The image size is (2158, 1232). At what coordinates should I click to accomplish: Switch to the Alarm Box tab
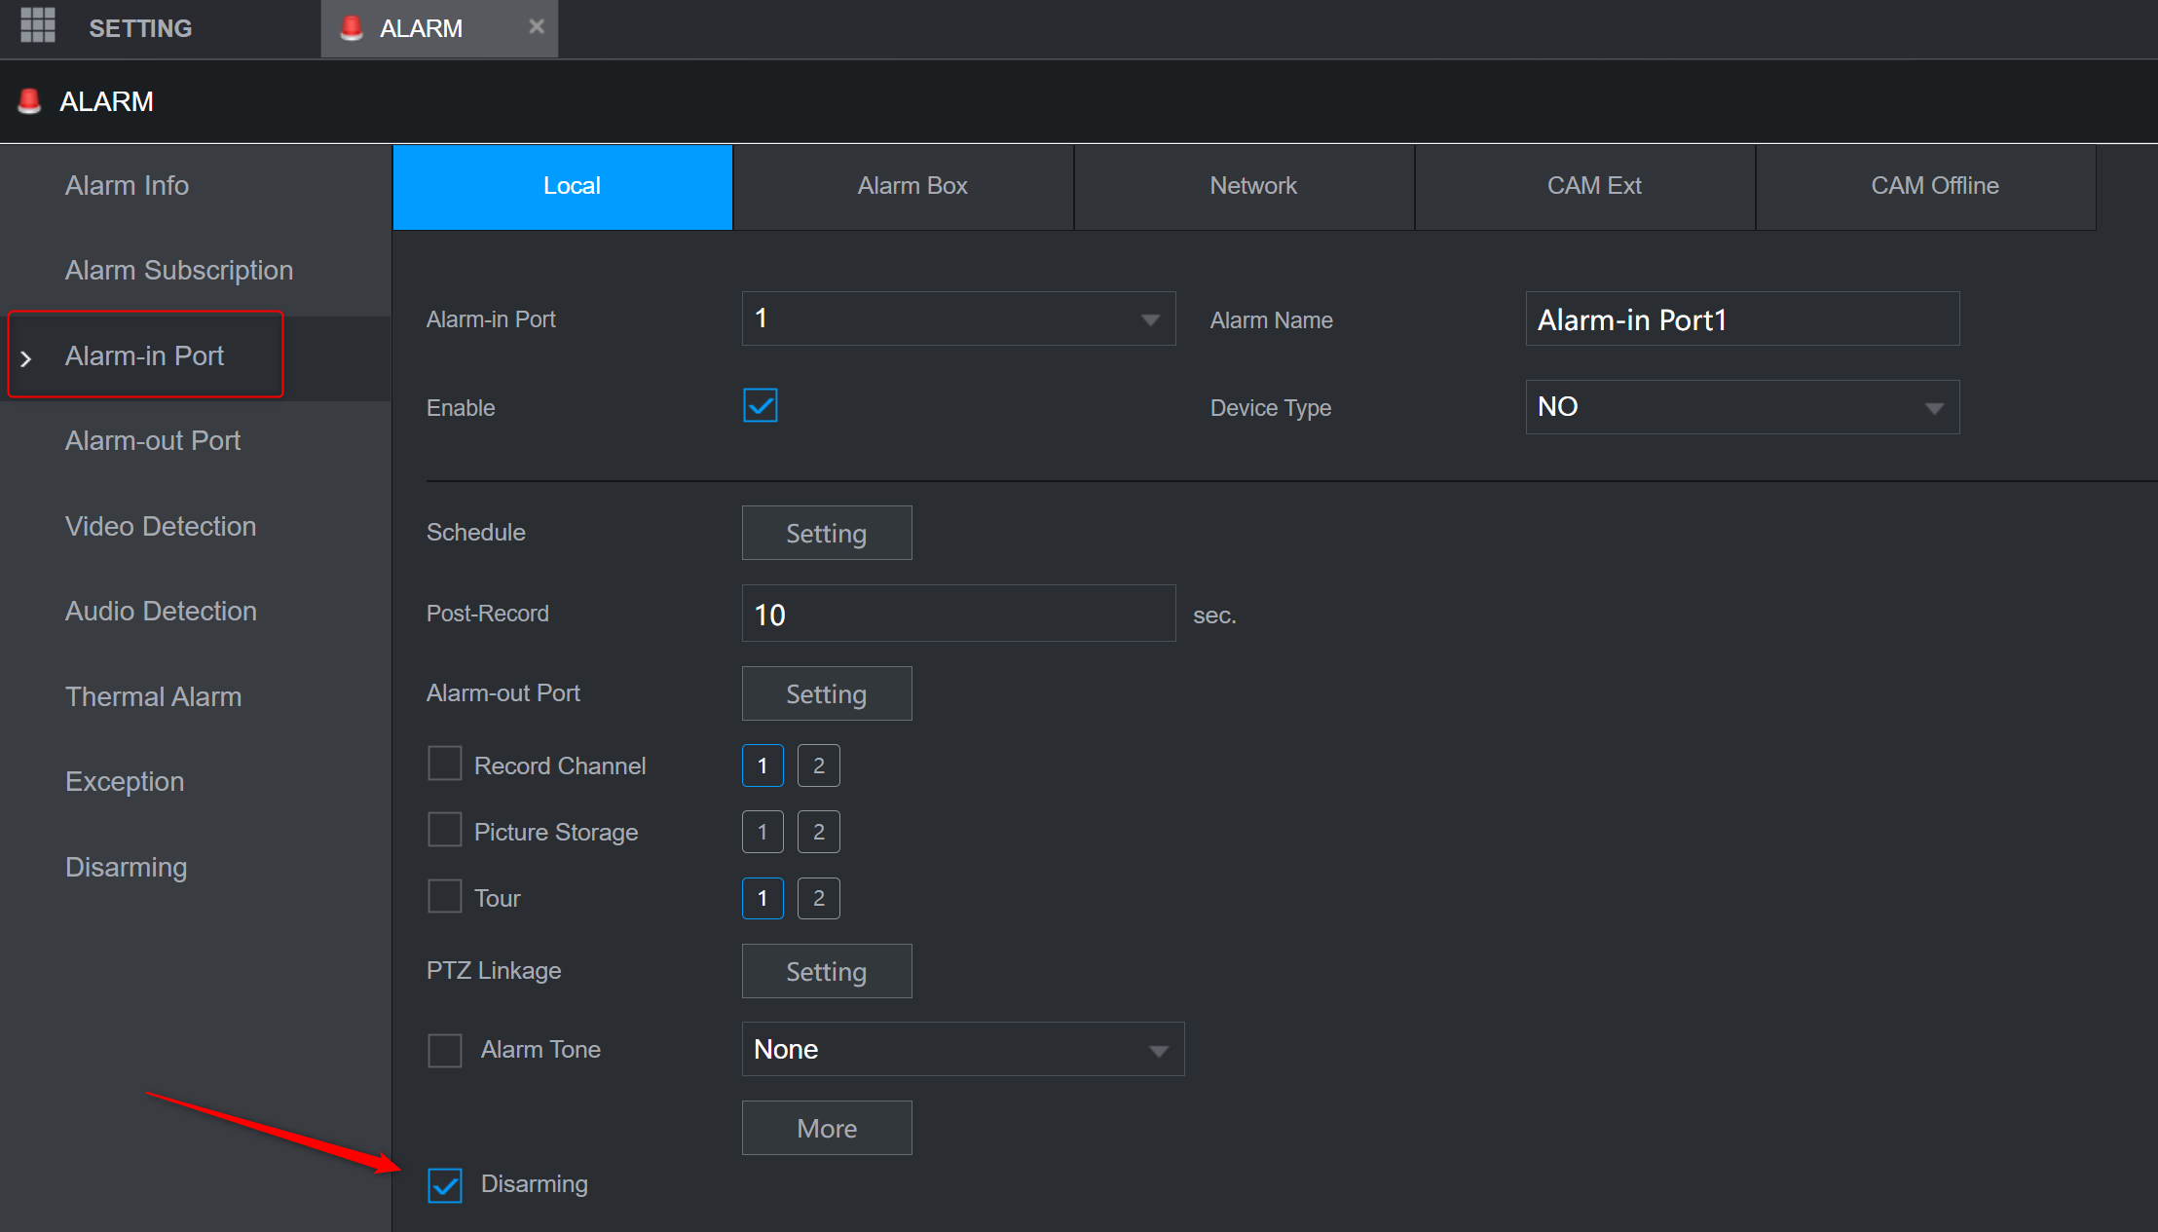[904, 187]
